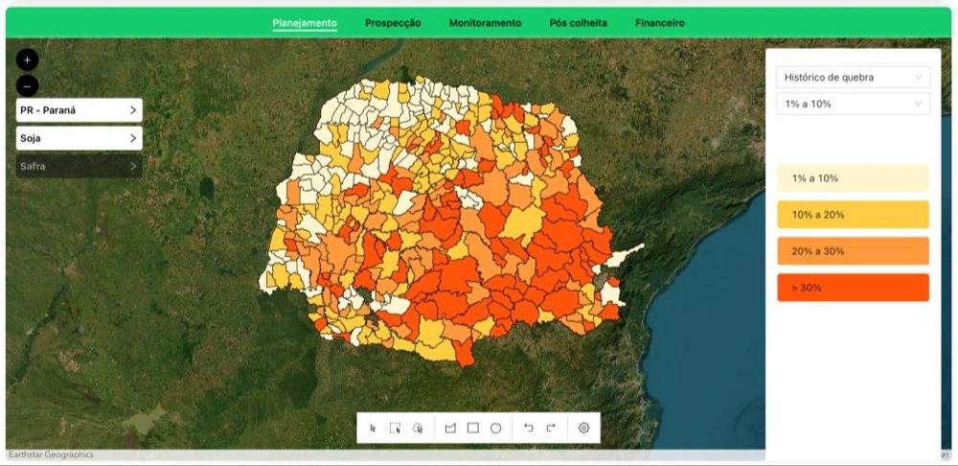
Task: Choose the polygon drawing tool
Action: (x=450, y=428)
